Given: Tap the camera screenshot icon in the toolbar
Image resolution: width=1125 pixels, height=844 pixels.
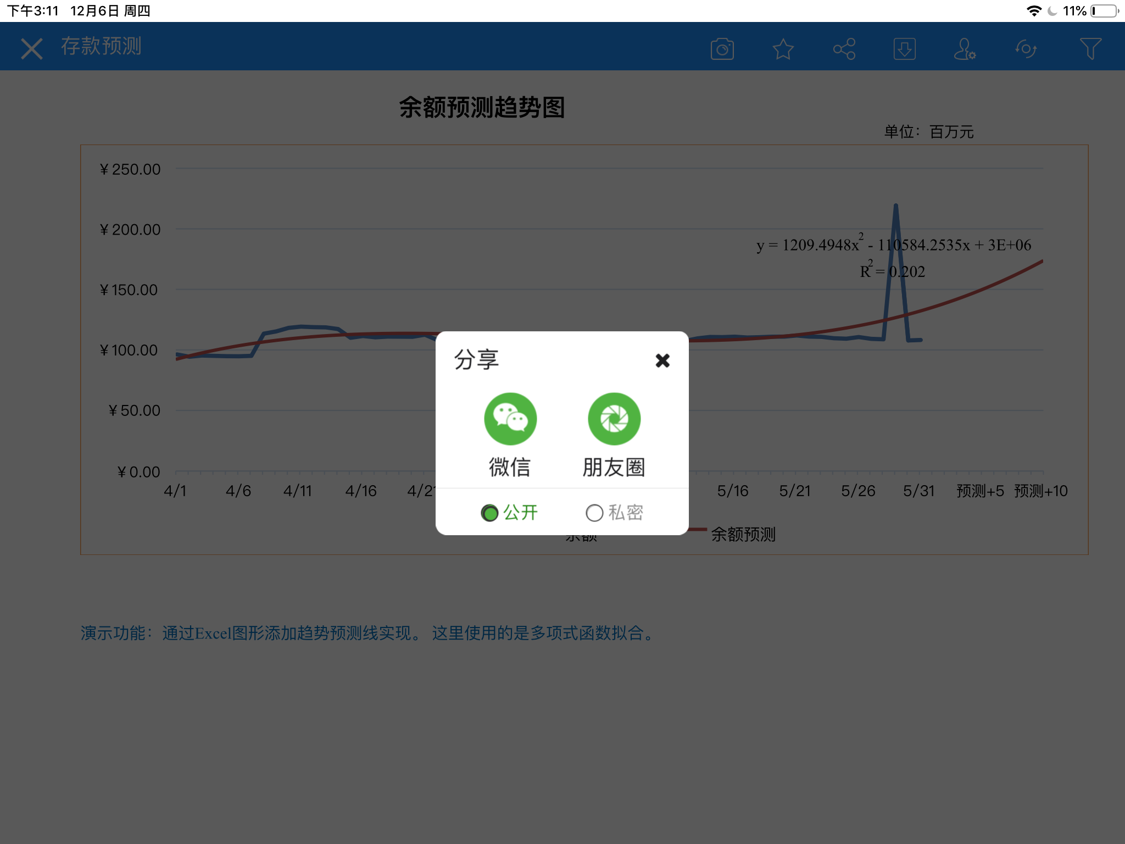Looking at the screenshot, I should [722, 49].
